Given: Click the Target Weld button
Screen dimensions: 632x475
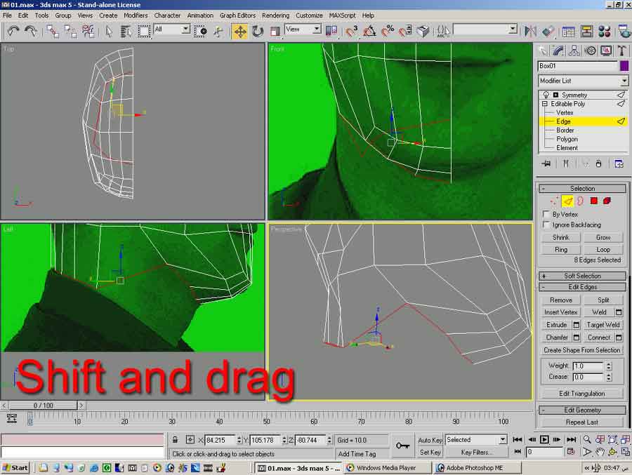Looking at the screenshot, I should [603, 325].
